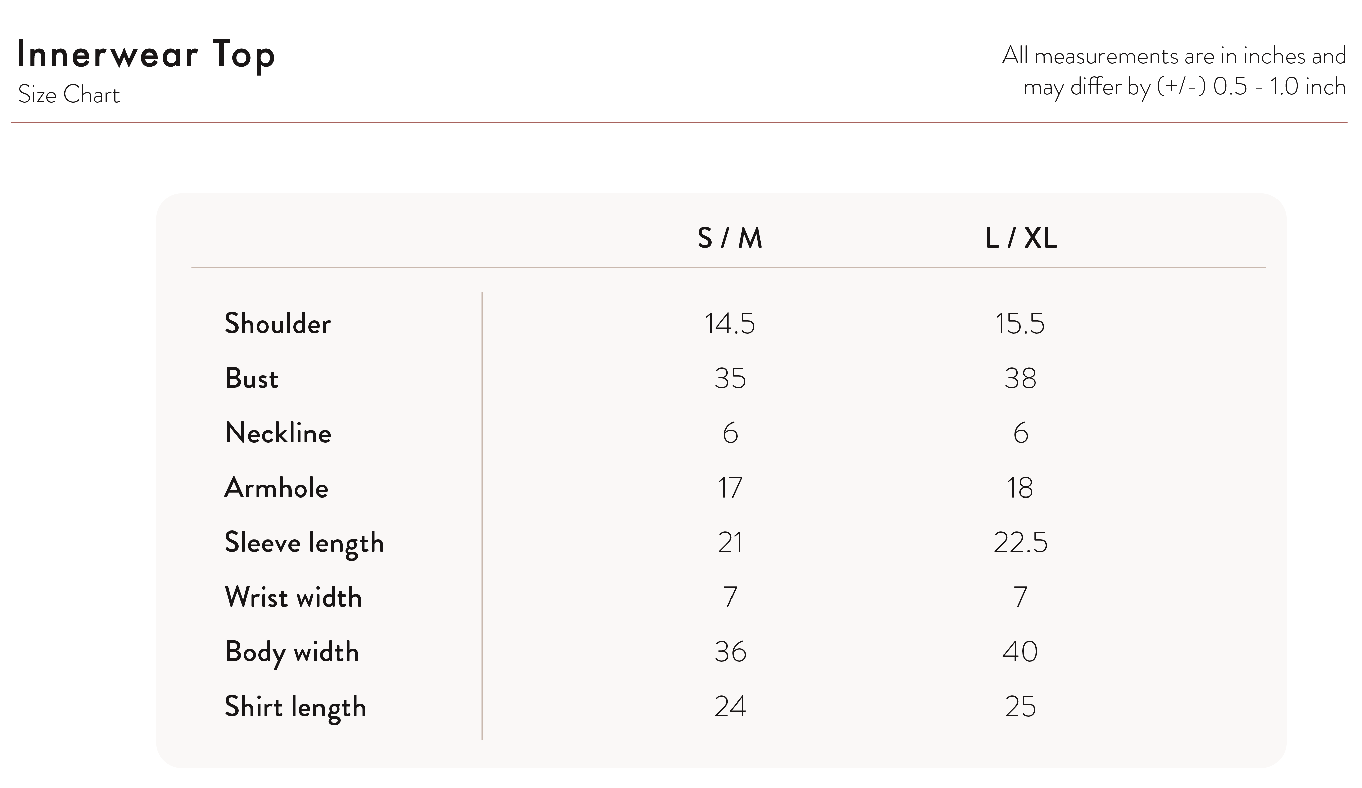Click the Neckline row label
1362x788 pixels.
(278, 433)
